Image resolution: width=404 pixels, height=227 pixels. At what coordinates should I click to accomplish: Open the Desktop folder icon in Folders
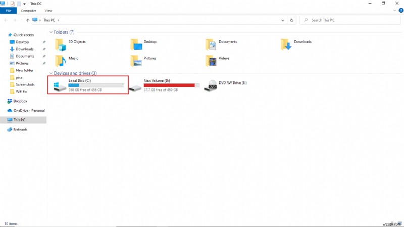pyautogui.click(x=136, y=44)
